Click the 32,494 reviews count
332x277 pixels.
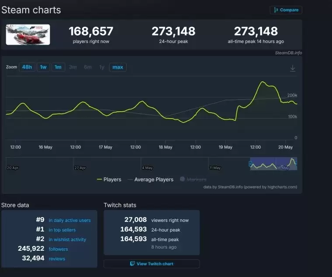pos(33,258)
